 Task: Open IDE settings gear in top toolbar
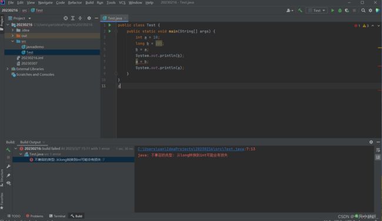pyautogui.click(x=371, y=11)
